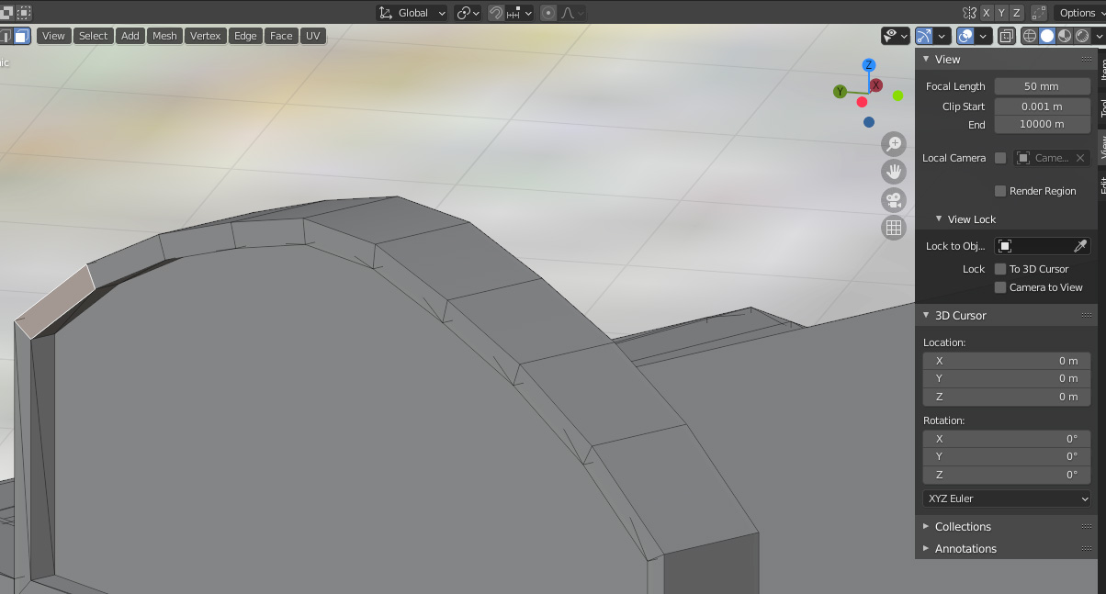This screenshot has width=1106, height=594.
Task: Switch to Tool sidebar tab
Action: pyautogui.click(x=1102, y=107)
